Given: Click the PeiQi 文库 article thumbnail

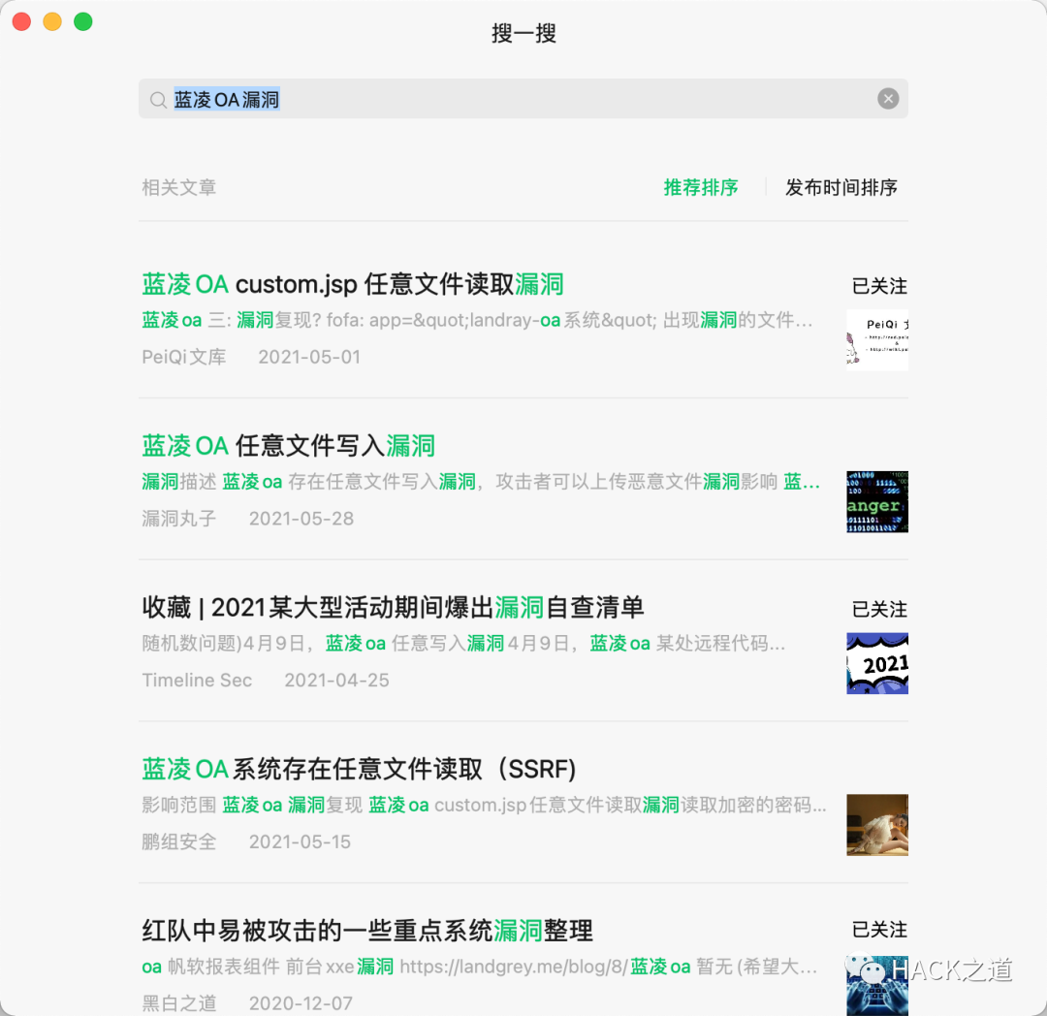Looking at the screenshot, I should tap(876, 339).
